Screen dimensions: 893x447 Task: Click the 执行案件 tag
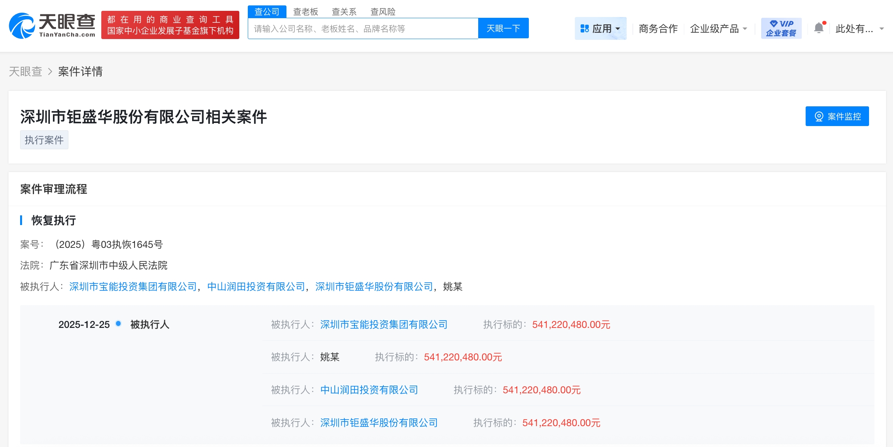[44, 140]
